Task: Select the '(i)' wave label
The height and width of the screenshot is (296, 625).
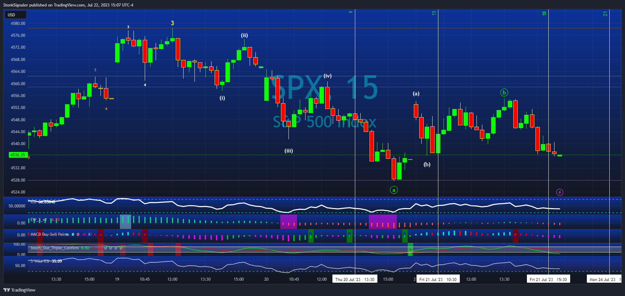Action: 222,98
